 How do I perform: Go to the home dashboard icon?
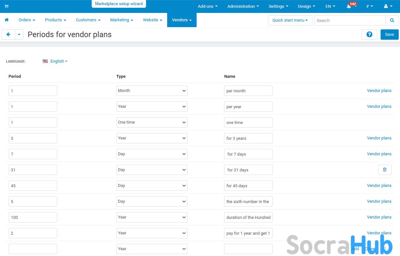(x=6, y=20)
